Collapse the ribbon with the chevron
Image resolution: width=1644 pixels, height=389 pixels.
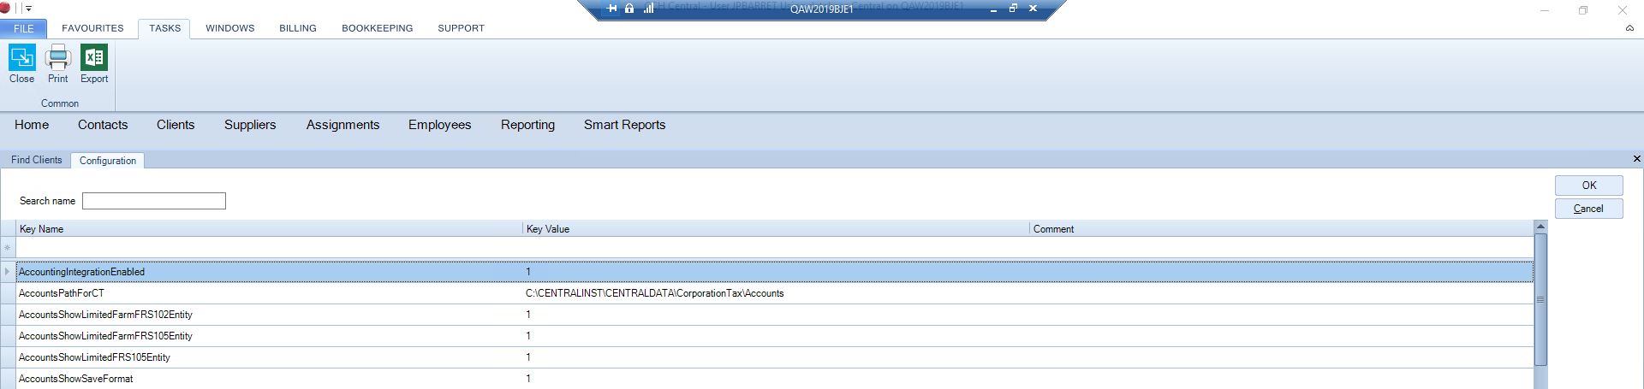(x=1629, y=28)
